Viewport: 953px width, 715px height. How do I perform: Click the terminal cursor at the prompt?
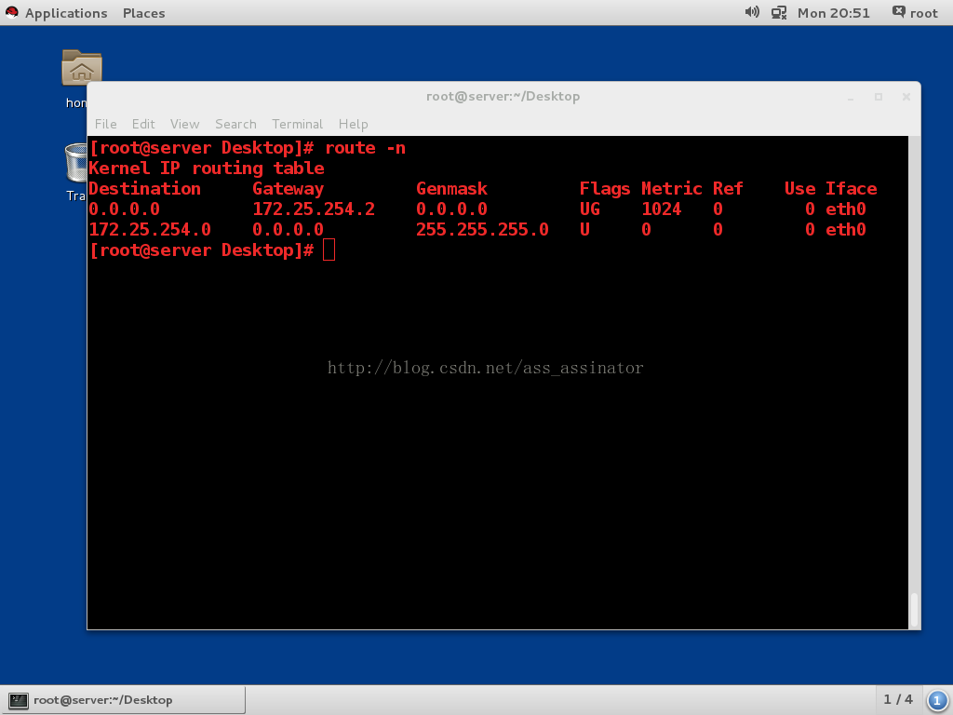click(x=329, y=250)
